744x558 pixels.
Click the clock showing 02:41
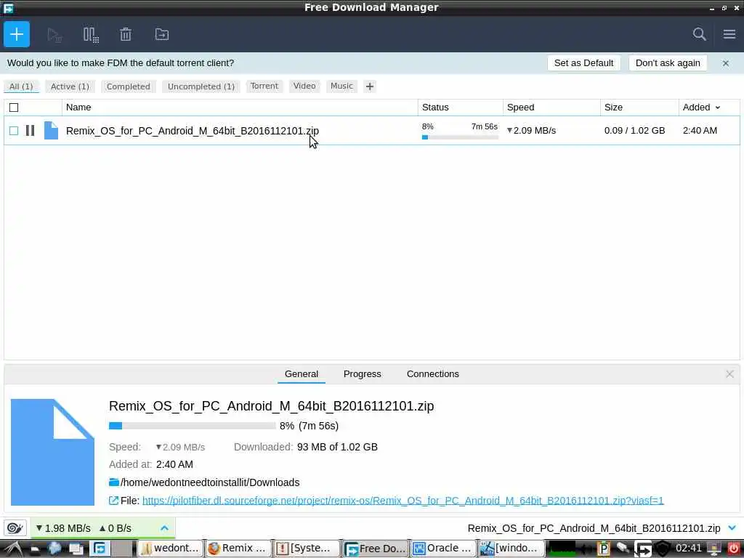coord(689,549)
